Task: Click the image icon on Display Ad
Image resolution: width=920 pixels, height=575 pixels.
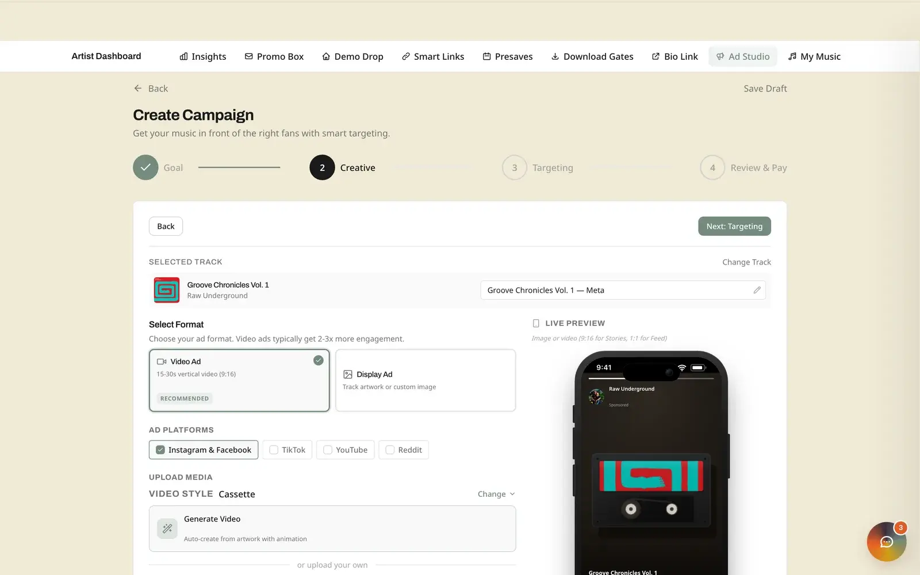Action: pyautogui.click(x=348, y=374)
